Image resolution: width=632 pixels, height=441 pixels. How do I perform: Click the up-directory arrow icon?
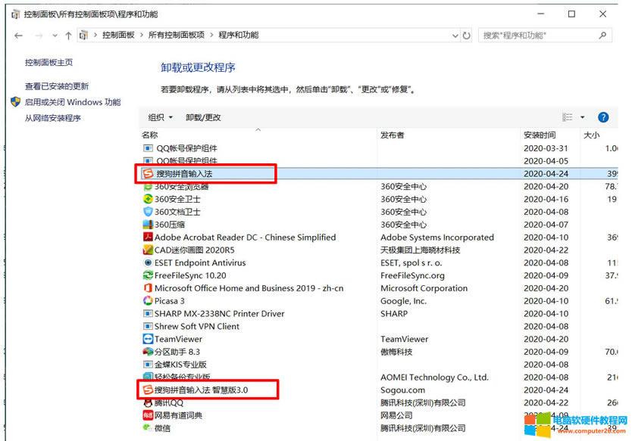coord(68,36)
